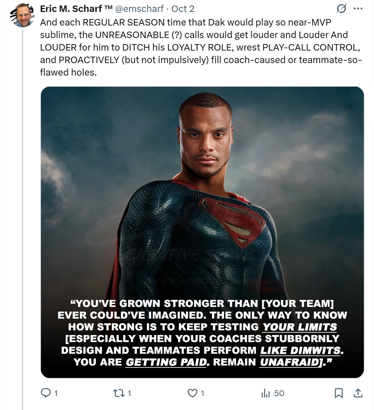The height and width of the screenshot is (410, 374).
Task: Like the post with the heart
Action: (x=192, y=393)
